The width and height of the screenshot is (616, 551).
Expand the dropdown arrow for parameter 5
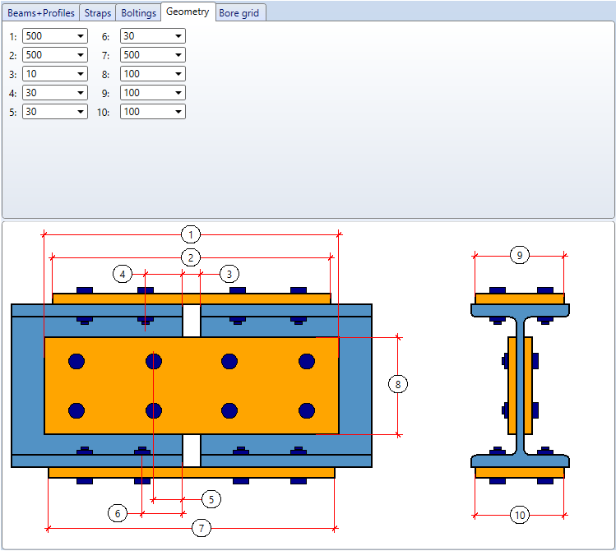80,112
